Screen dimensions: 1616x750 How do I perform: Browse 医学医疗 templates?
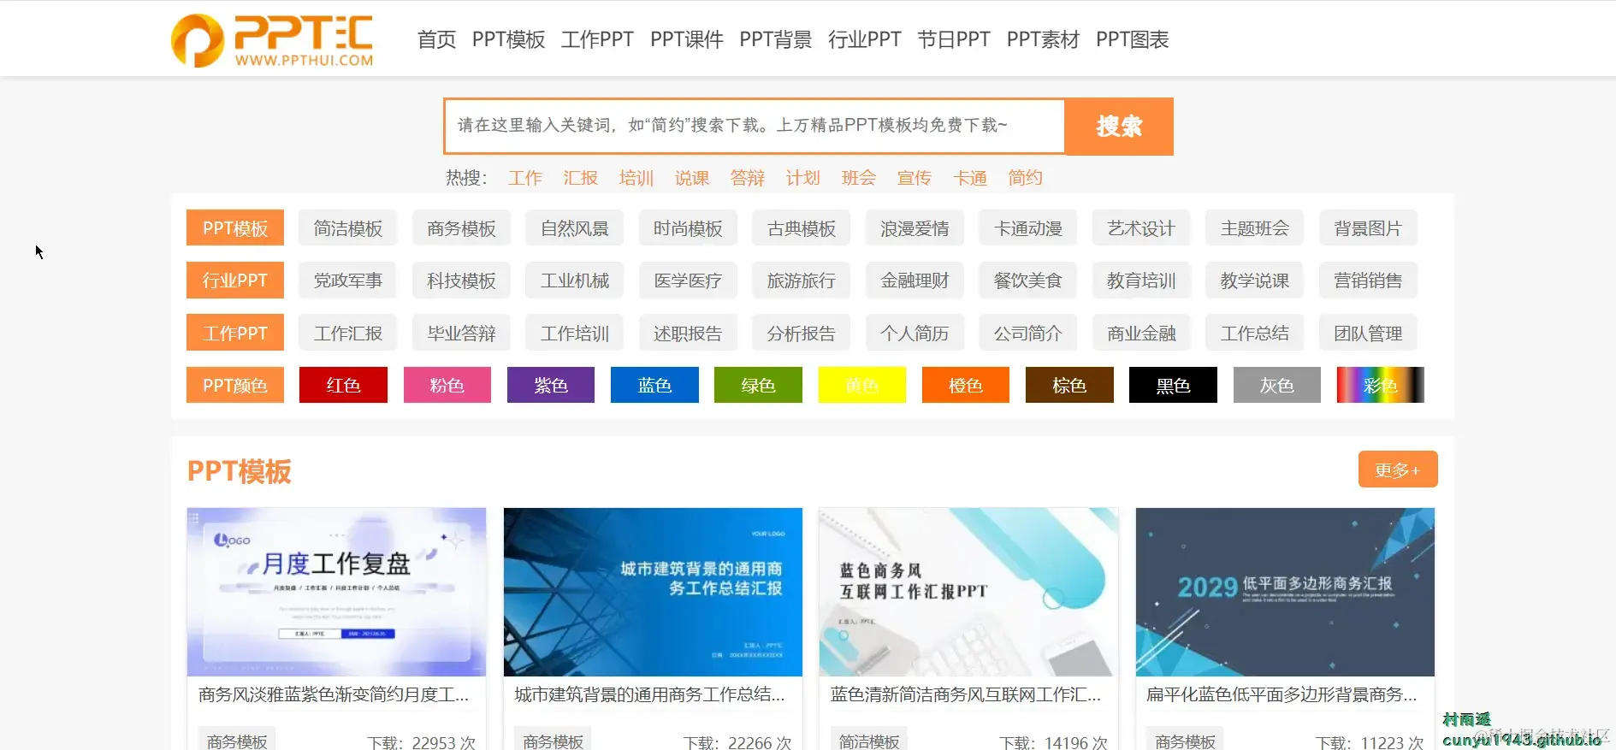coord(688,281)
